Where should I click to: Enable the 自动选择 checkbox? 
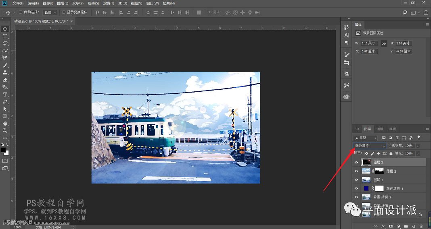coord(21,12)
